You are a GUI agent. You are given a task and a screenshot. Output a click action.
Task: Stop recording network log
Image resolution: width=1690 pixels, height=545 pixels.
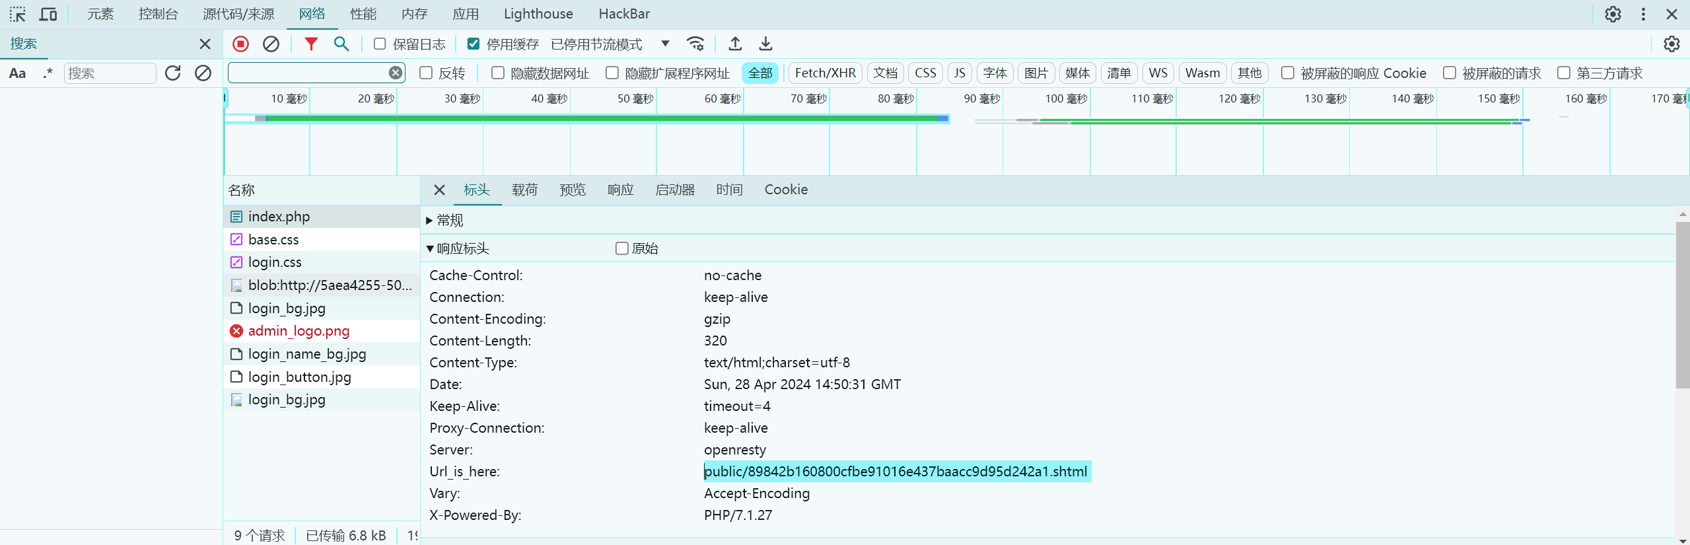click(240, 44)
